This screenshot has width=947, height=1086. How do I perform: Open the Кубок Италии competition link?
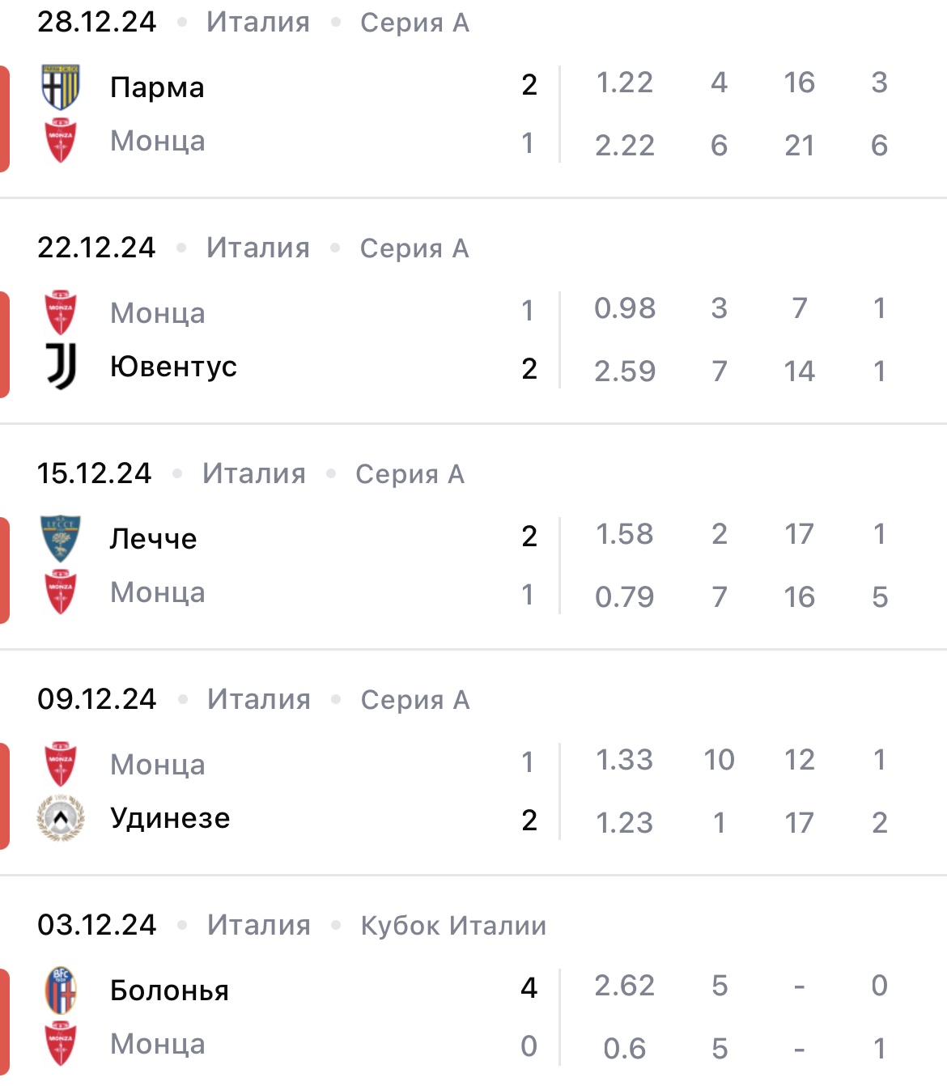(x=453, y=925)
